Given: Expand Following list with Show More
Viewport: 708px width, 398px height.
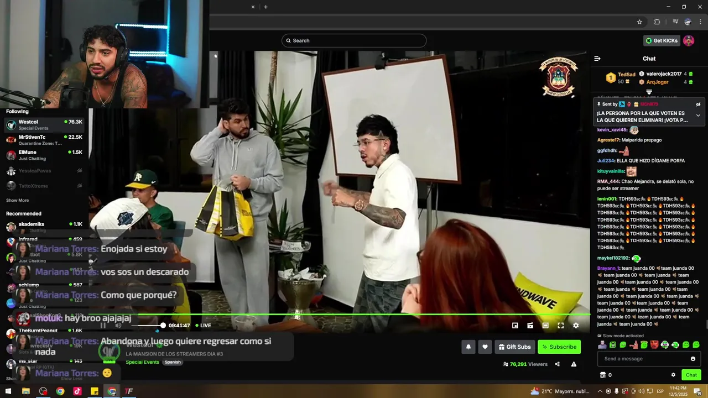Looking at the screenshot, I should [17, 201].
